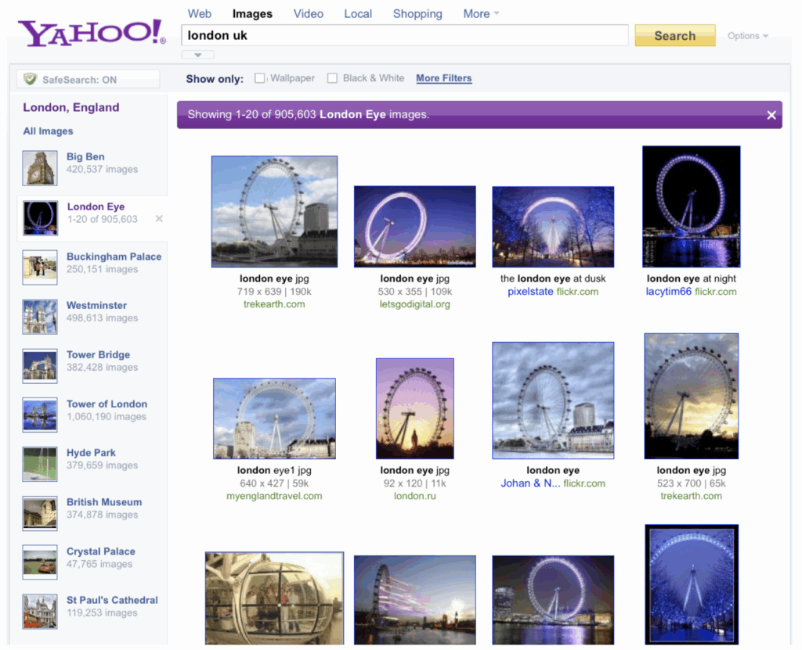This screenshot has height=650, width=802.
Task: Dismiss the purple results banner
Action: (x=771, y=115)
